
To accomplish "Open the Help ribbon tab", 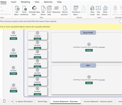I will click(x=59, y=2).
